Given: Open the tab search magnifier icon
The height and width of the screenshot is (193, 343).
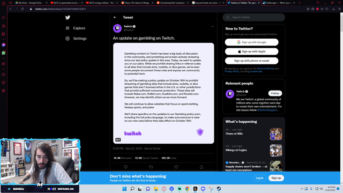Looking at the screenshot, I should click(x=318, y=3).
